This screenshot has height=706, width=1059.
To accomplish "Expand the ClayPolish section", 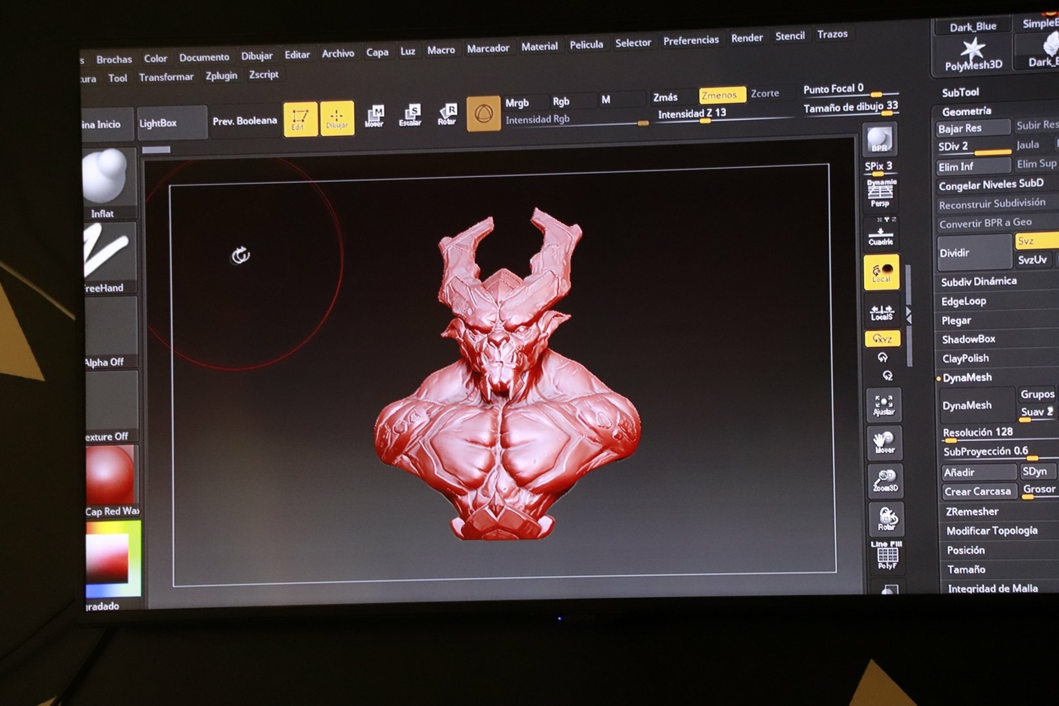I will click(x=966, y=359).
